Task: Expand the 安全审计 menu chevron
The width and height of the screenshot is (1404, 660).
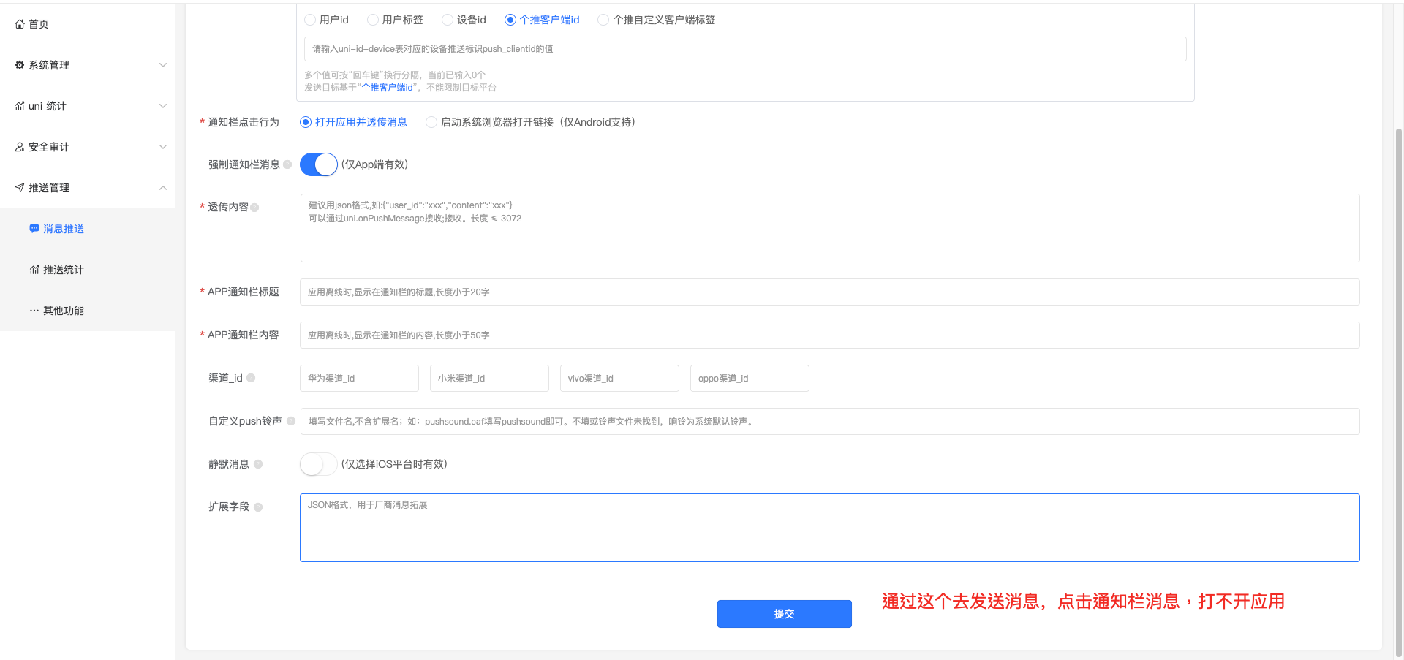Action: (x=163, y=147)
